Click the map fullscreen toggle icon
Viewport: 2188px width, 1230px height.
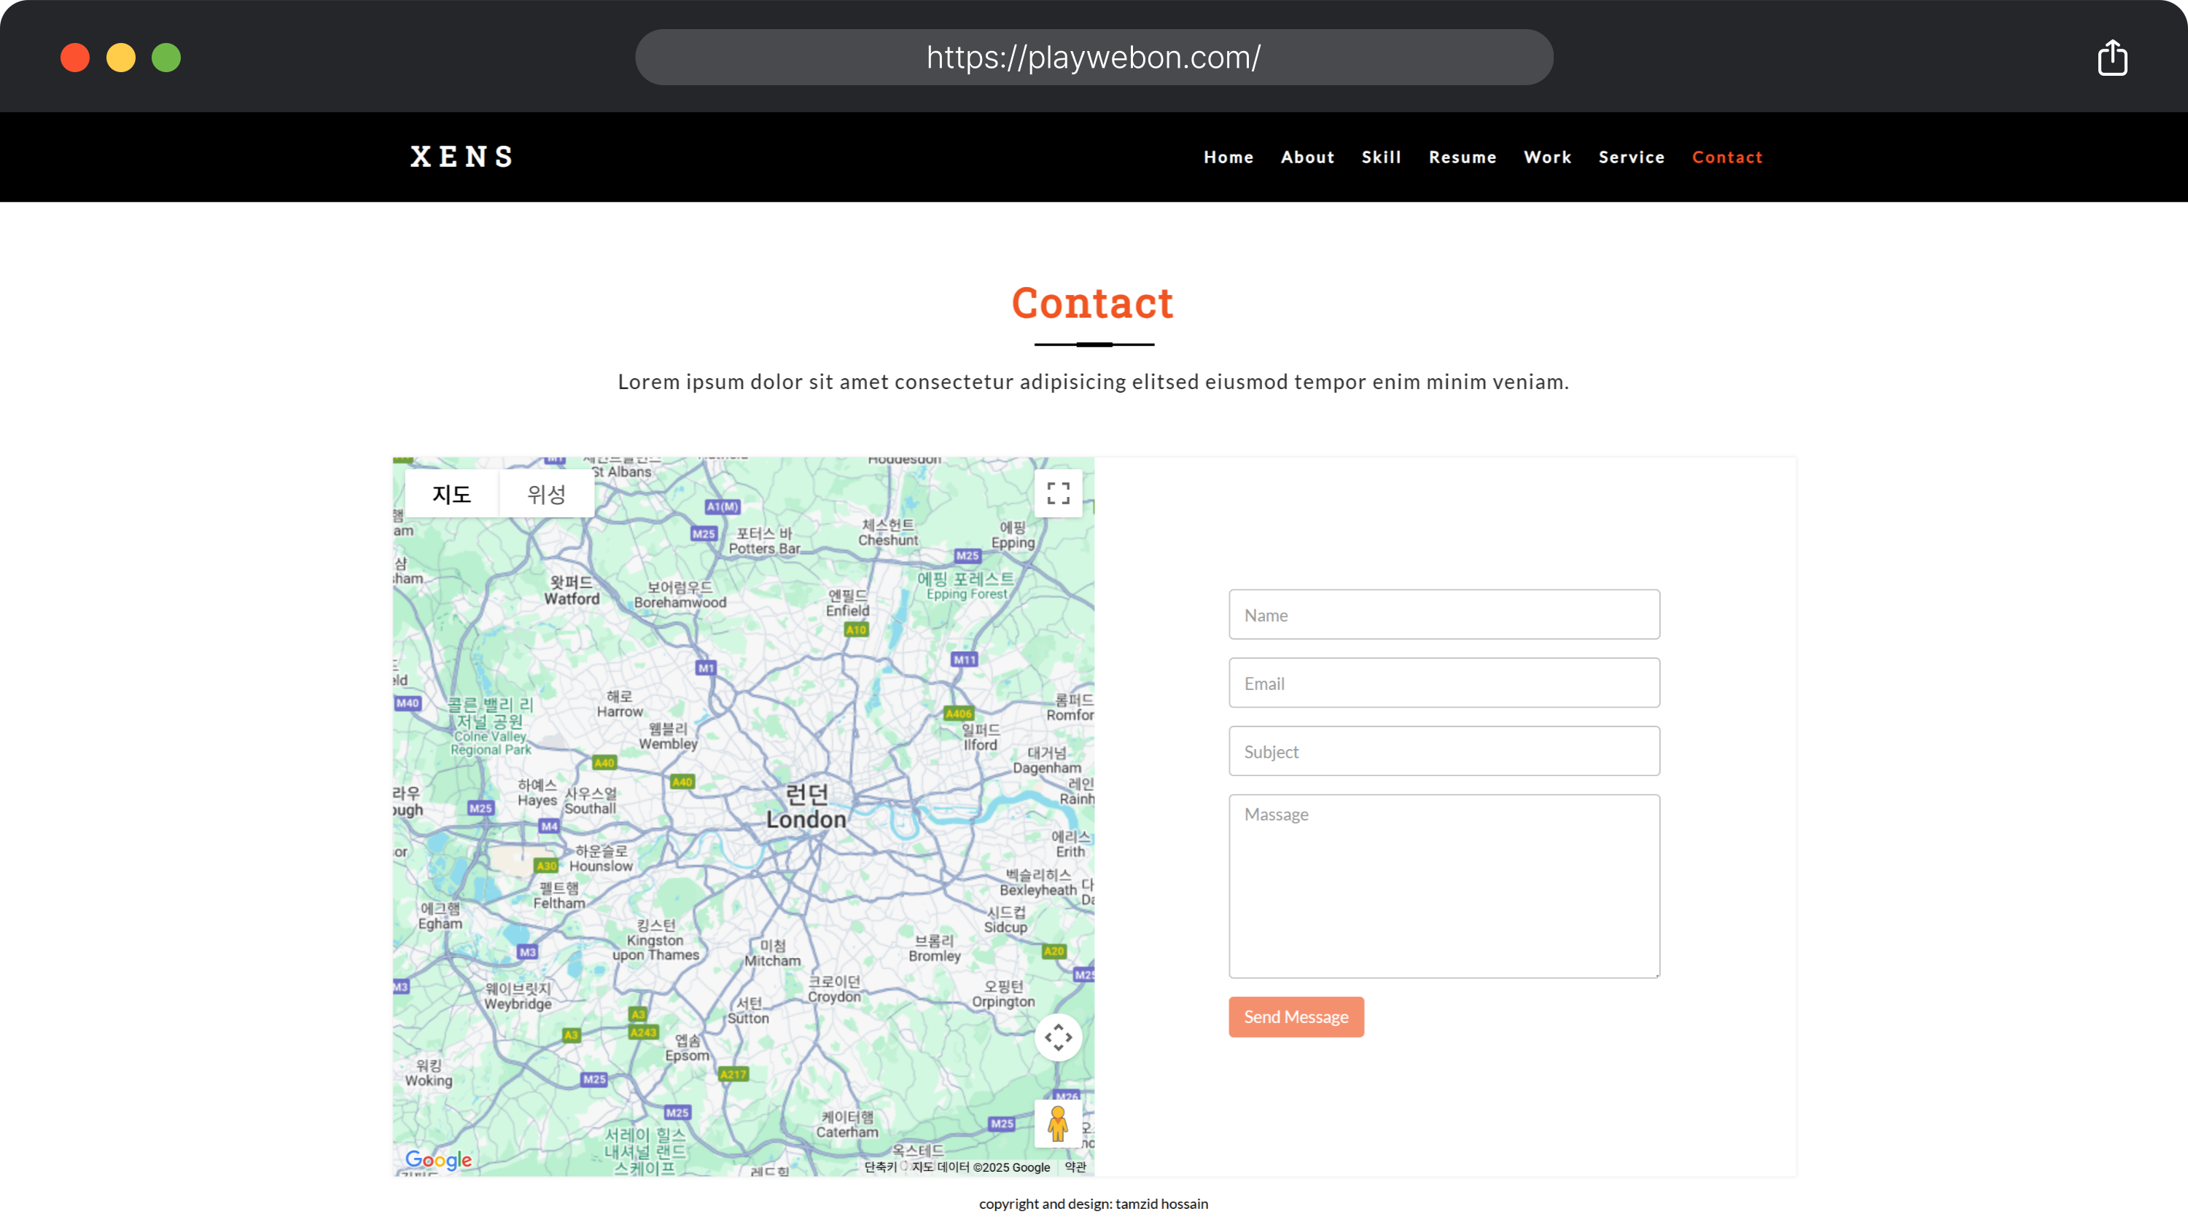1059,493
